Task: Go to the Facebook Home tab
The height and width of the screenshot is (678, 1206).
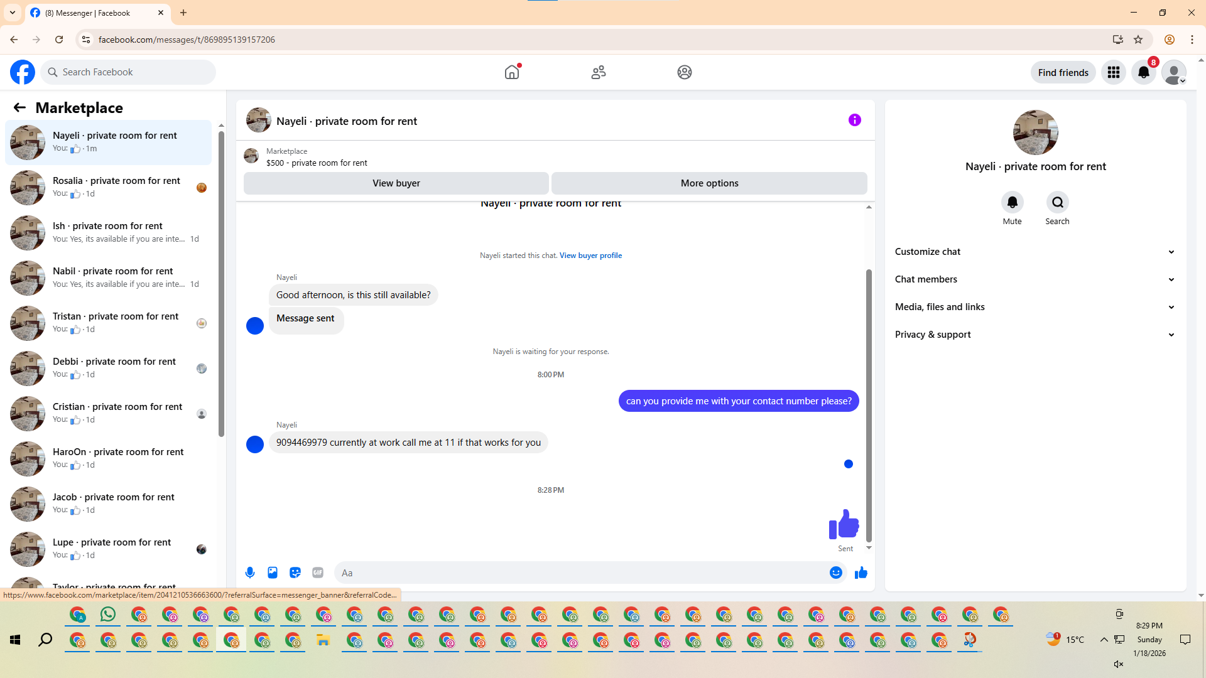Action: tap(512, 72)
